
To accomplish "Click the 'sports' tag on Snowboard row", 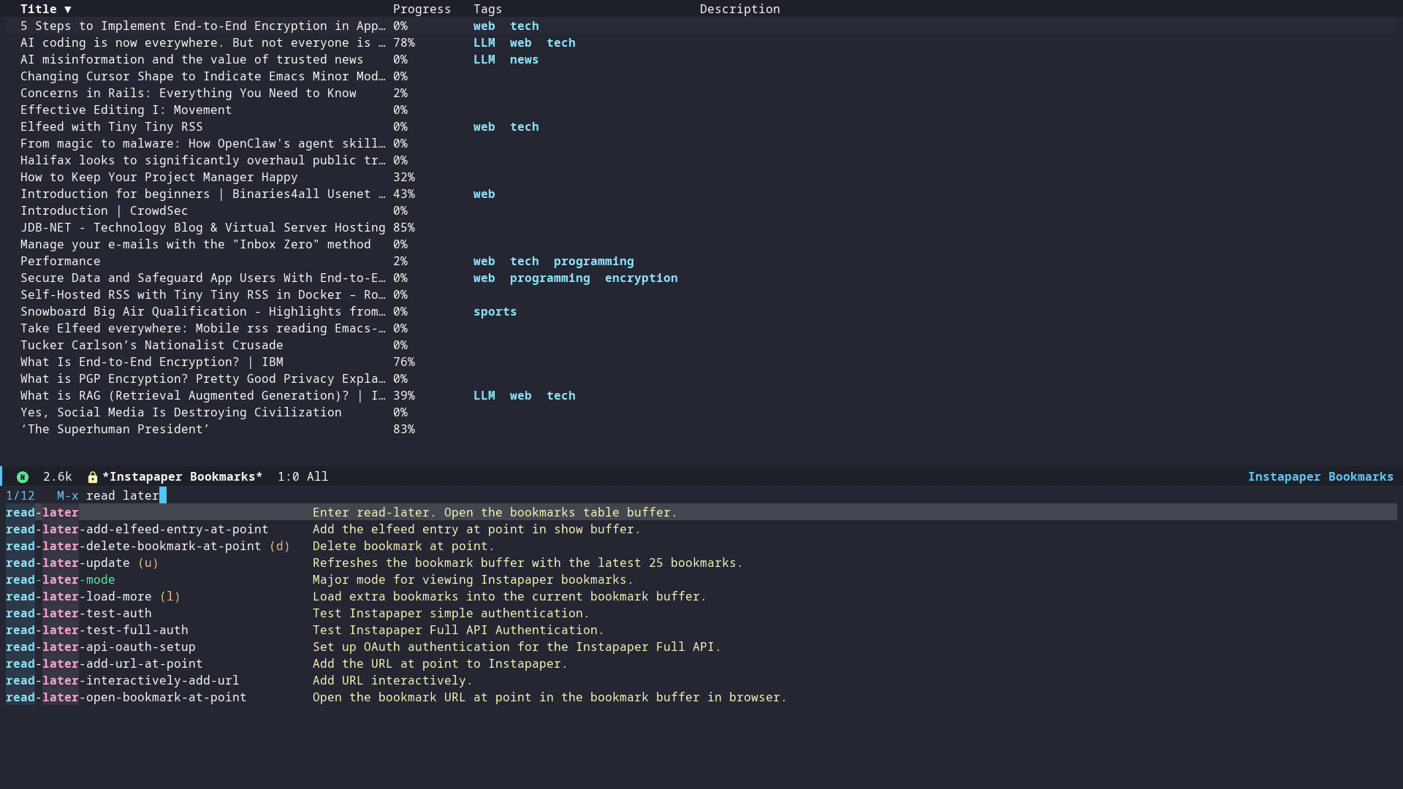I will coord(495,312).
